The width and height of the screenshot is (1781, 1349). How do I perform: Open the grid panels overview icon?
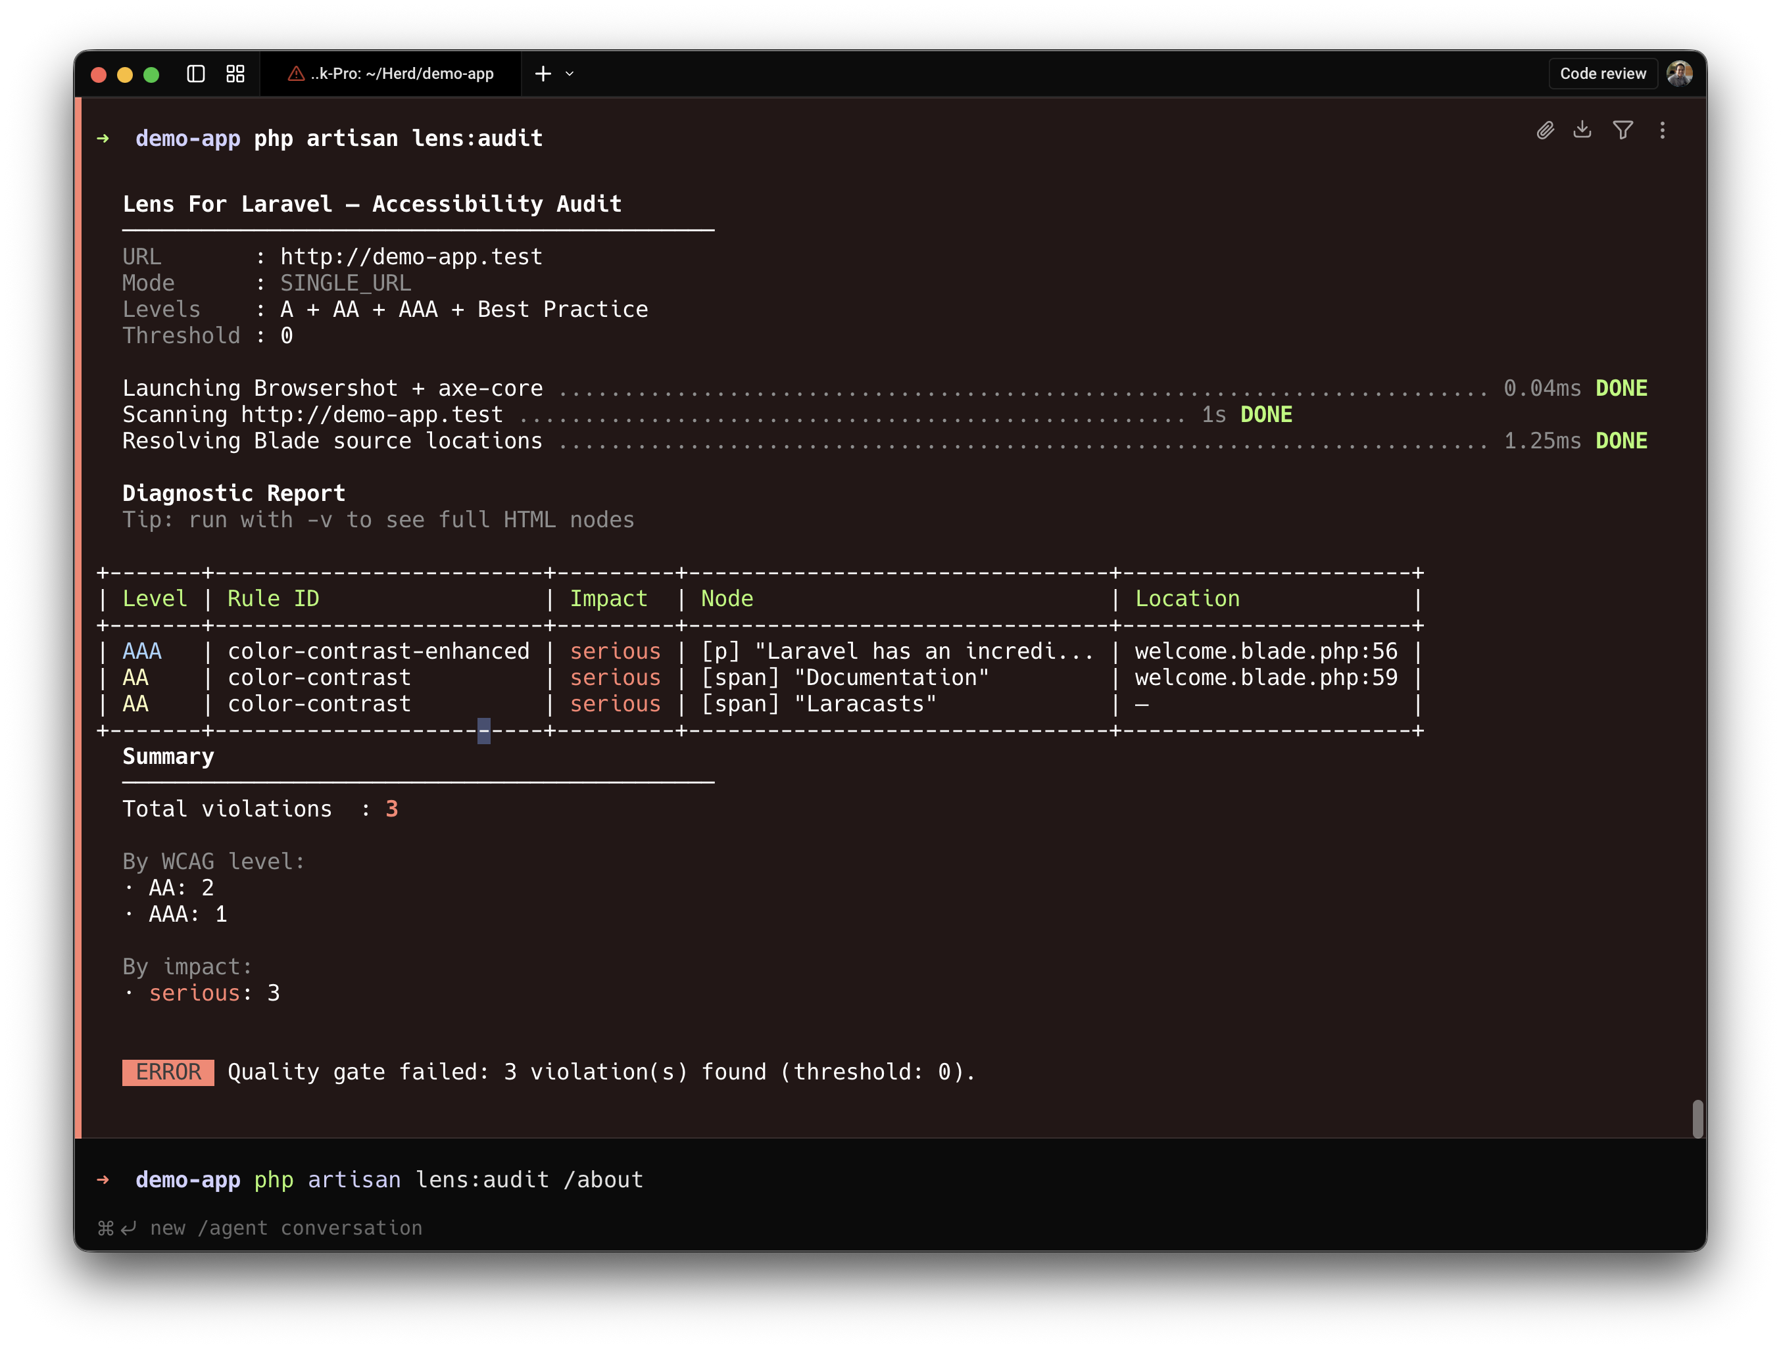click(235, 74)
